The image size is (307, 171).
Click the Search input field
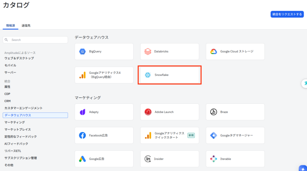(x=37, y=40)
